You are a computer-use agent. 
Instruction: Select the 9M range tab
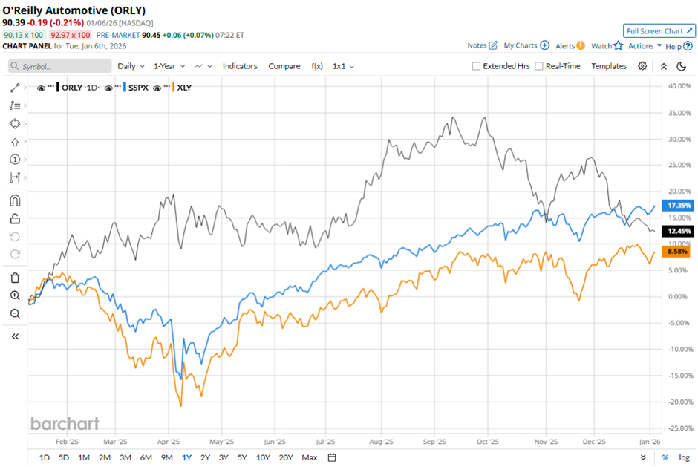[166, 457]
